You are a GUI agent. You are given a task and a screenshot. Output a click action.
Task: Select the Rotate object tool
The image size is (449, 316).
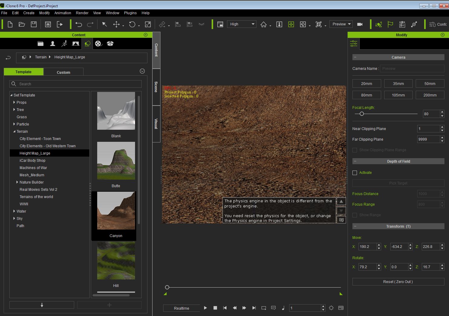click(x=132, y=24)
